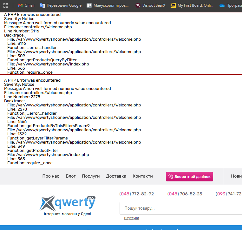The height and width of the screenshot is (230, 242).
Task: Open the Про нас page
Action: 51,176
